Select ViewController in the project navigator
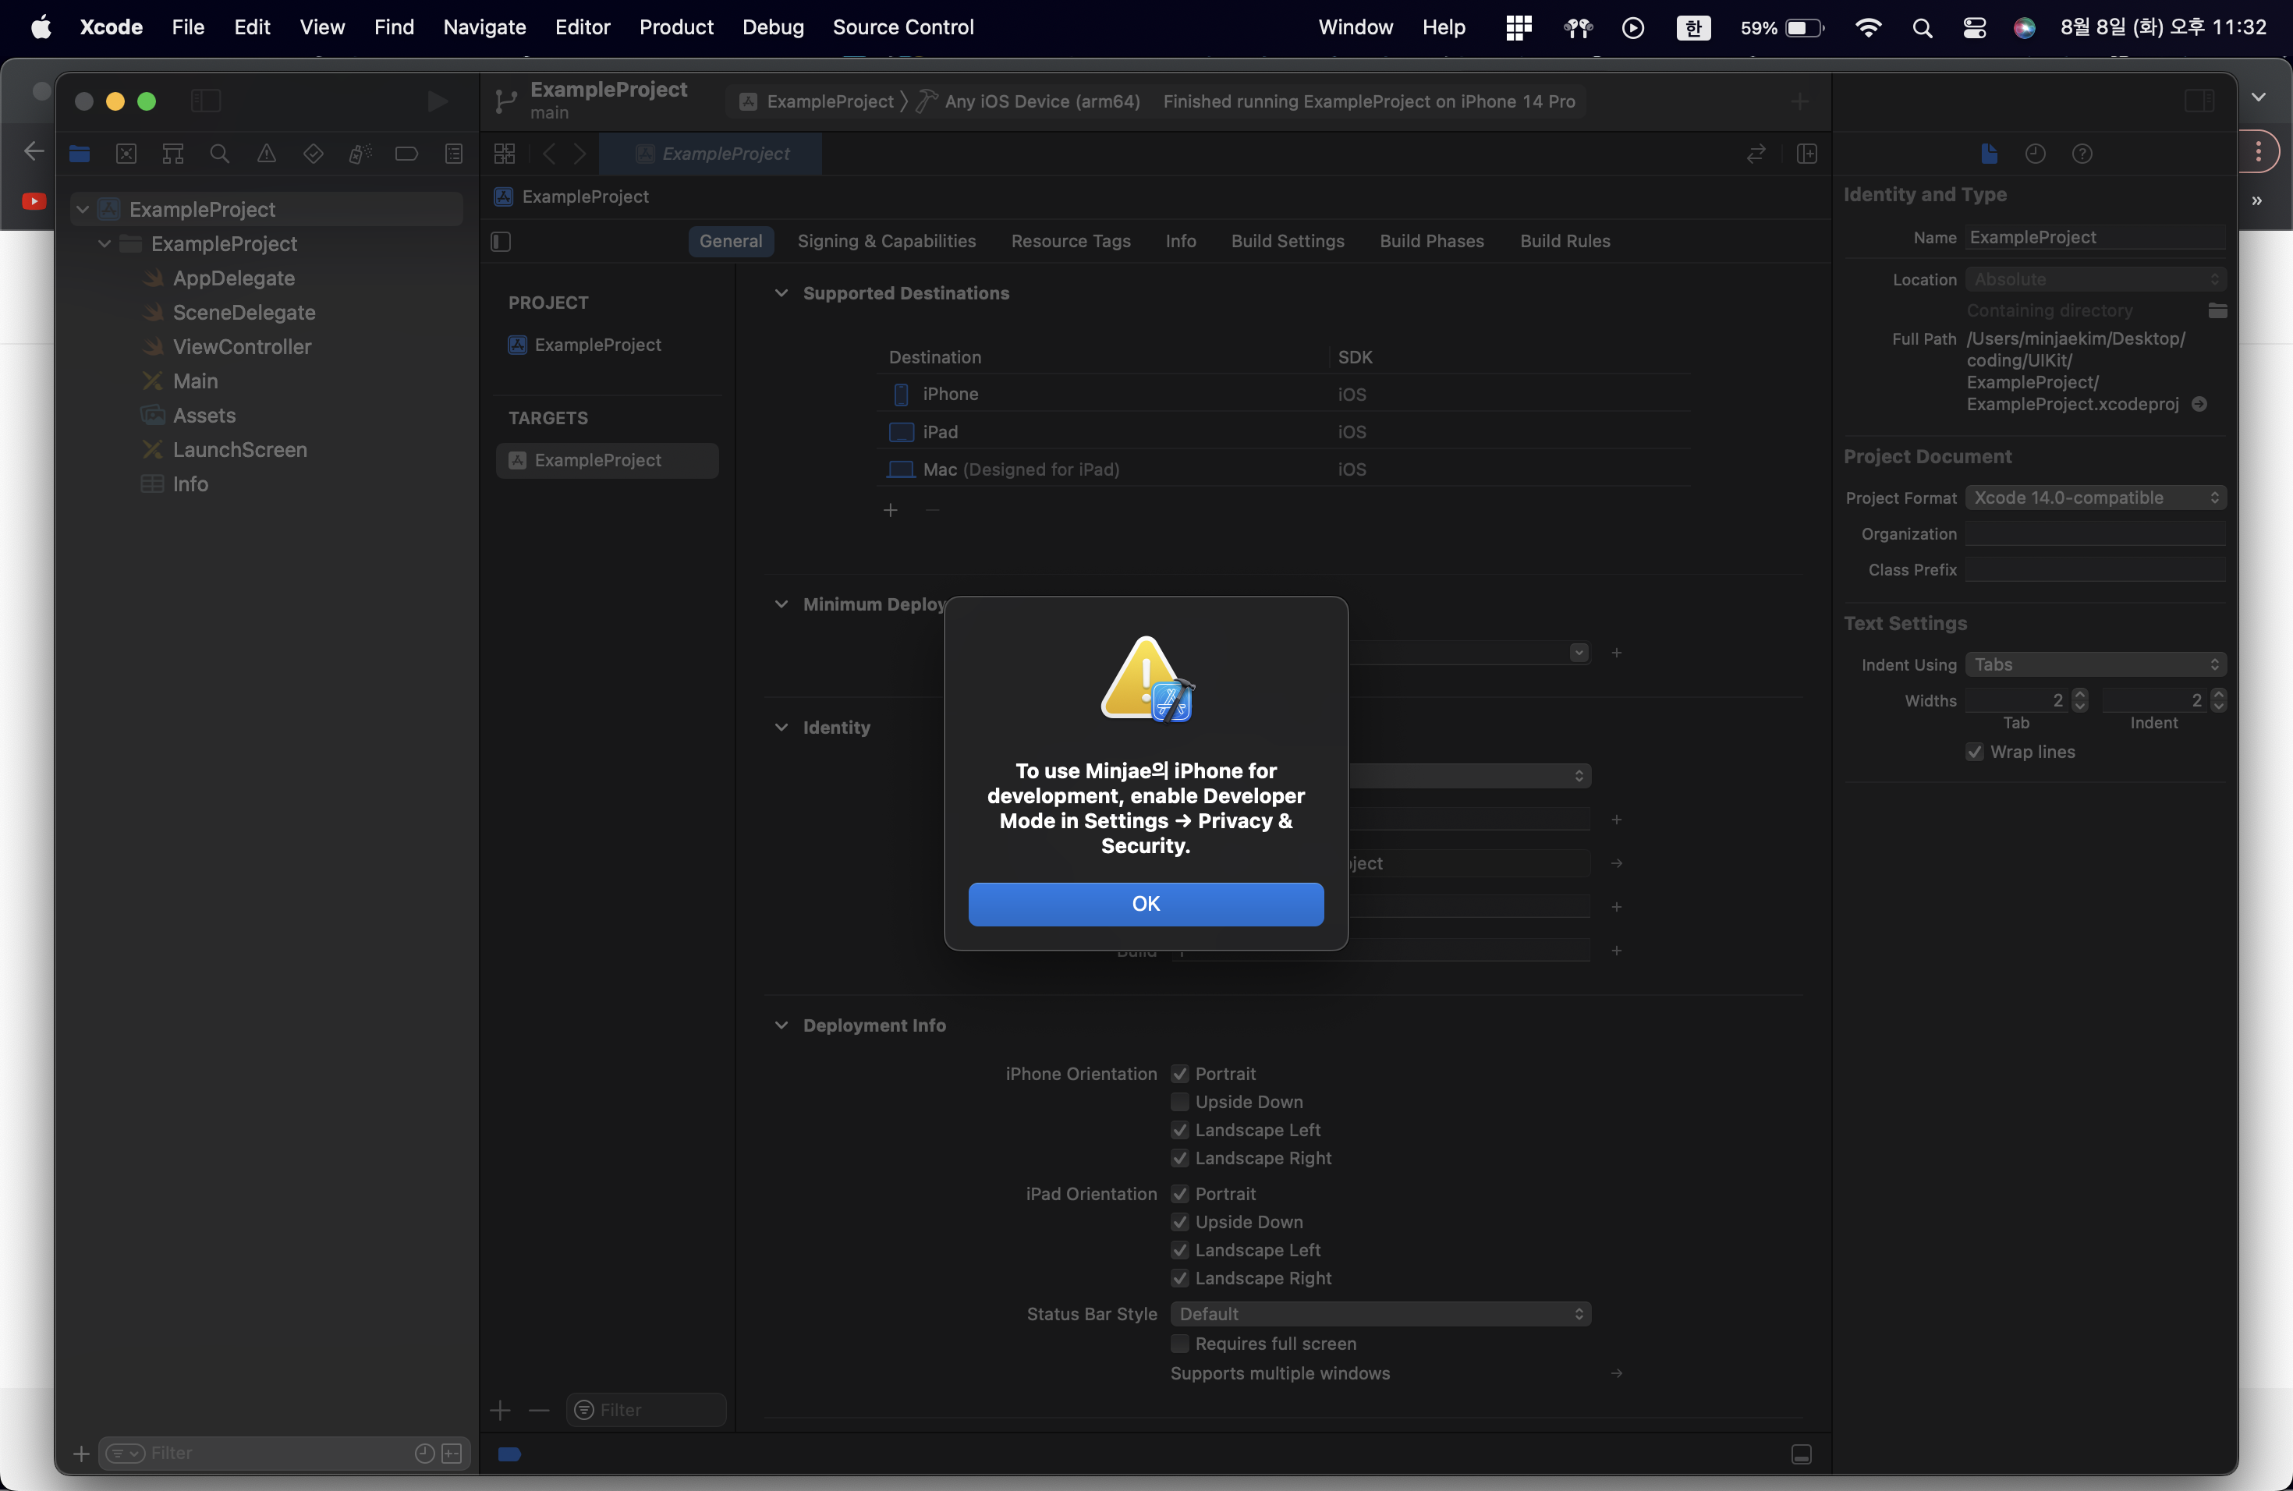2293x1491 pixels. pos(242,347)
